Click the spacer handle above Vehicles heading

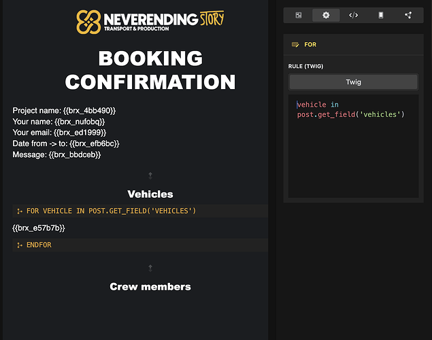150,175
